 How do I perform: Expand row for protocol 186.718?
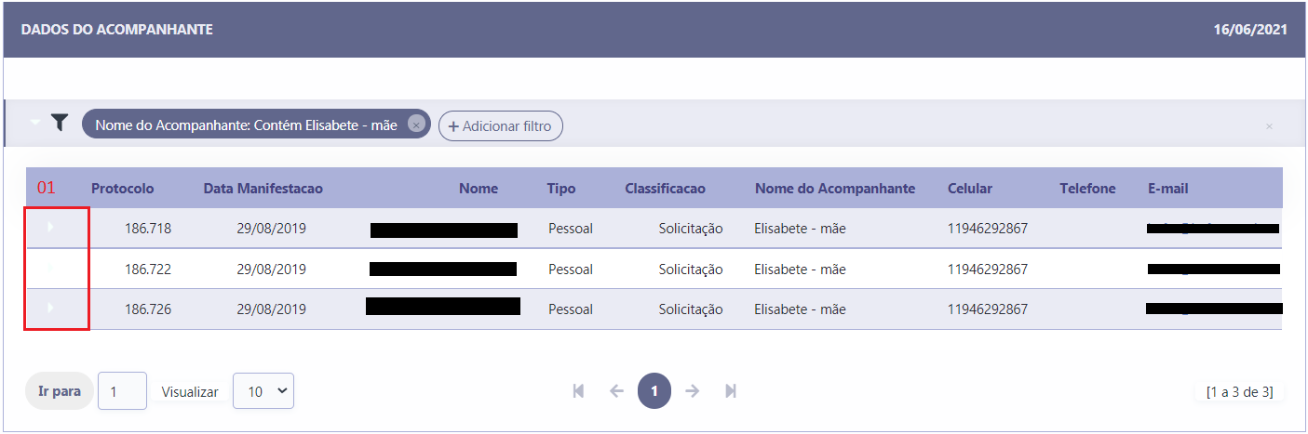click(x=49, y=226)
